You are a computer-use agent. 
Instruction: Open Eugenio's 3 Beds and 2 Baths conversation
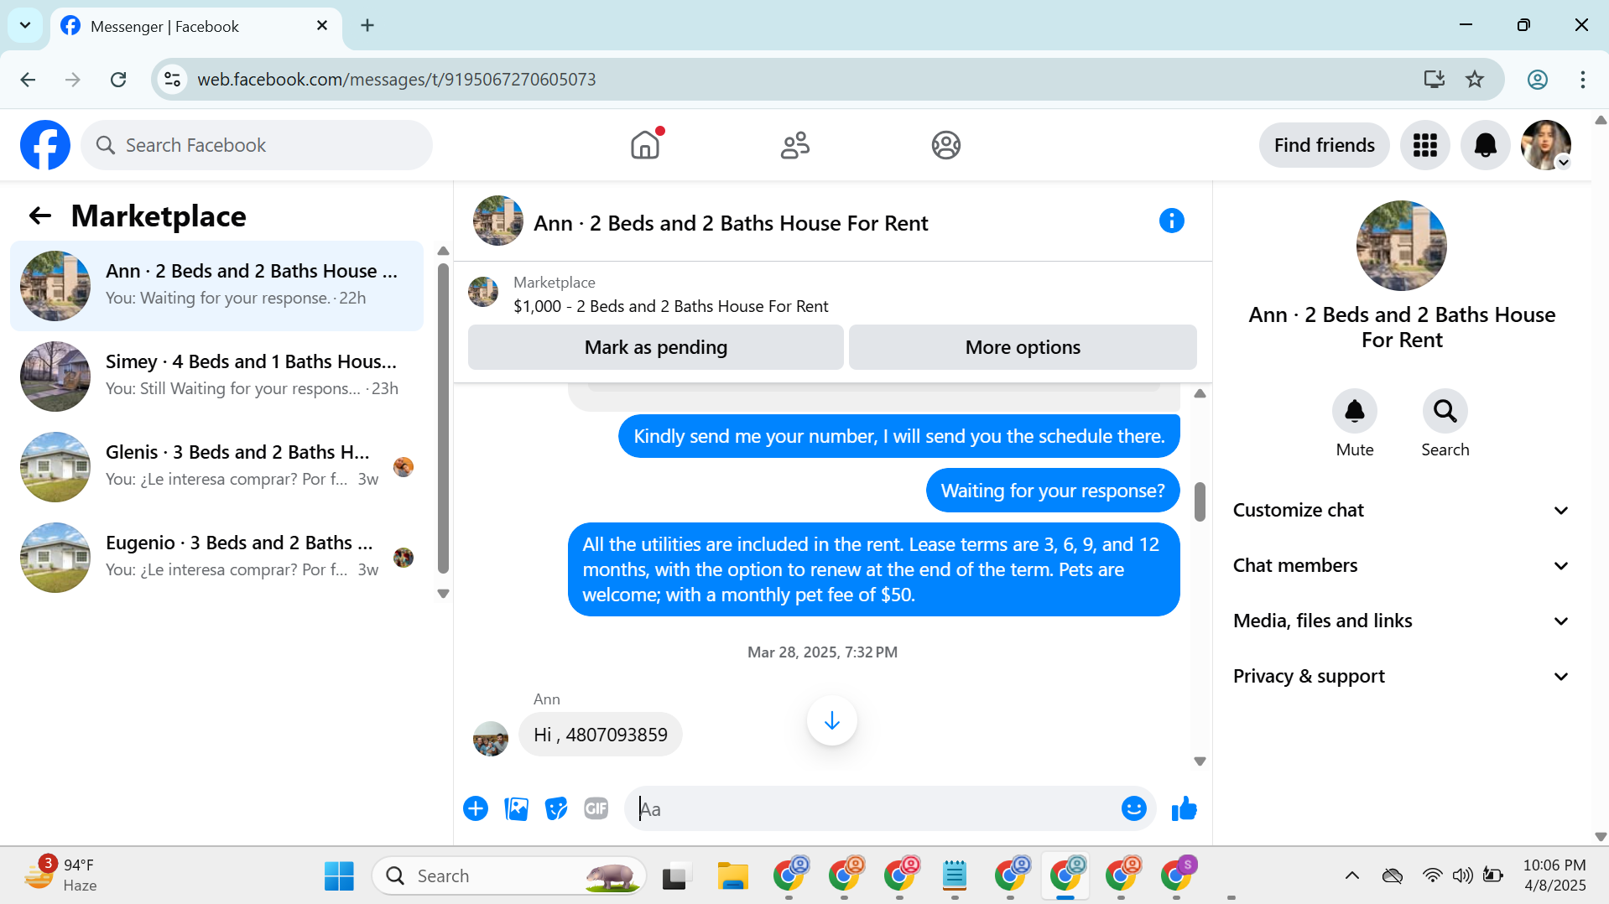216,557
